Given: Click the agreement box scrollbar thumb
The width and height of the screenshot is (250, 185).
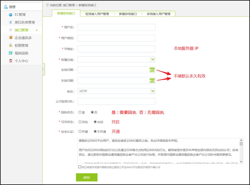Looking at the screenshot, I should pos(241,144).
